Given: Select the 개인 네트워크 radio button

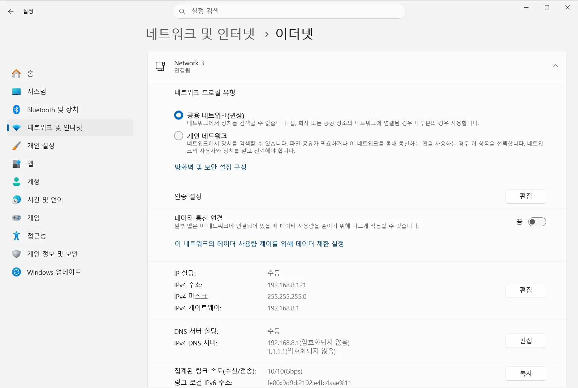Looking at the screenshot, I should point(178,136).
